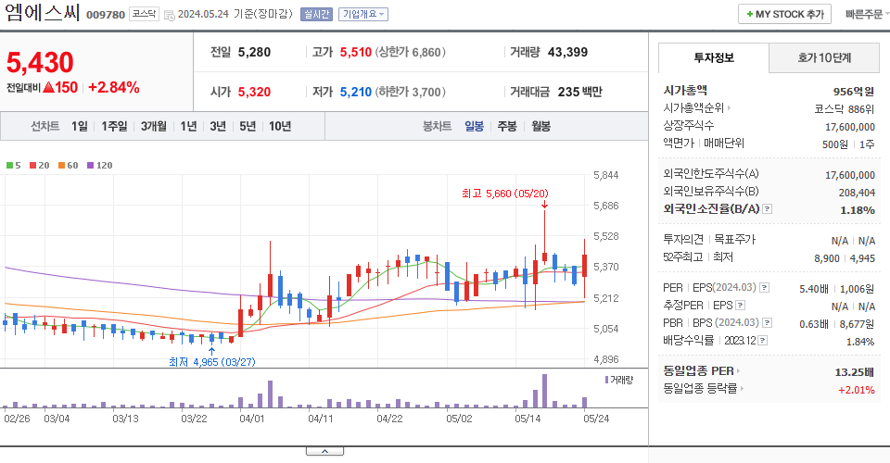Click the 동일업종 PER value 13.25배
Image resolution: width=890 pixels, height=463 pixels.
(854, 372)
